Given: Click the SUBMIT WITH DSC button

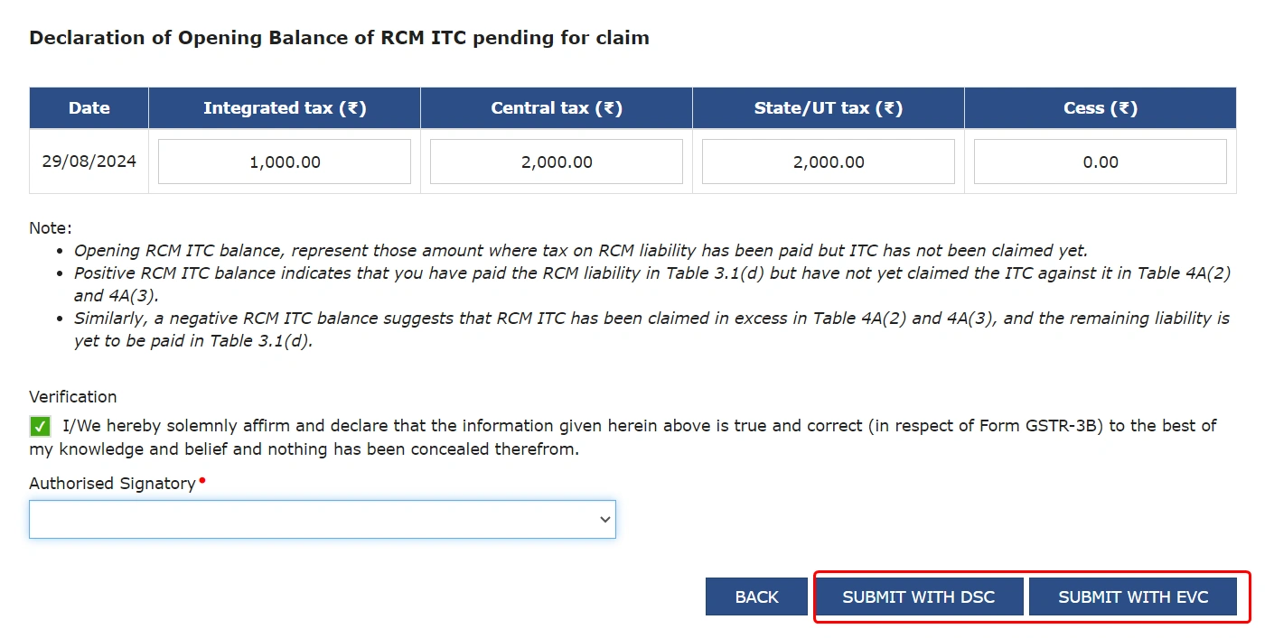Looking at the screenshot, I should tap(918, 596).
